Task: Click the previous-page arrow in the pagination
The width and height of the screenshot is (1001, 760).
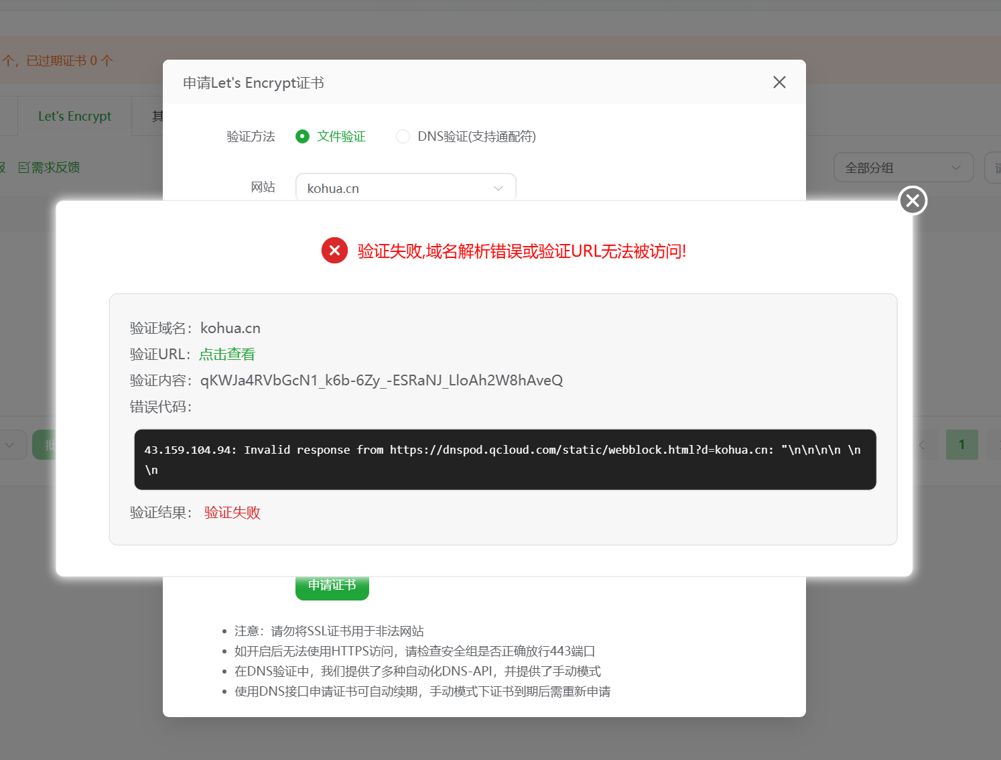Action: point(921,444)
